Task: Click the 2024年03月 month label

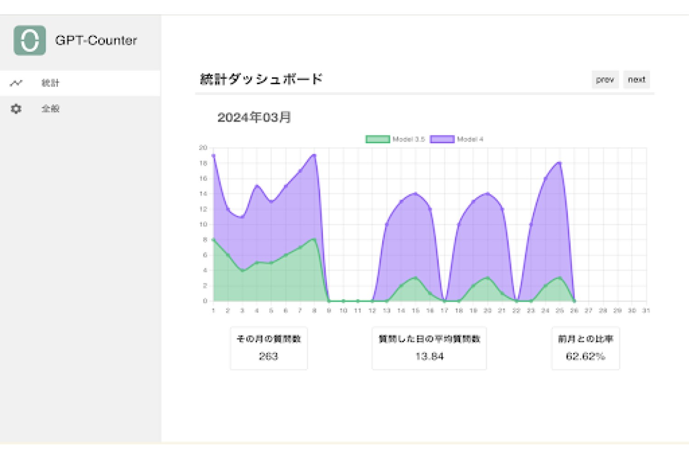Action: click(x=254, y=118)
